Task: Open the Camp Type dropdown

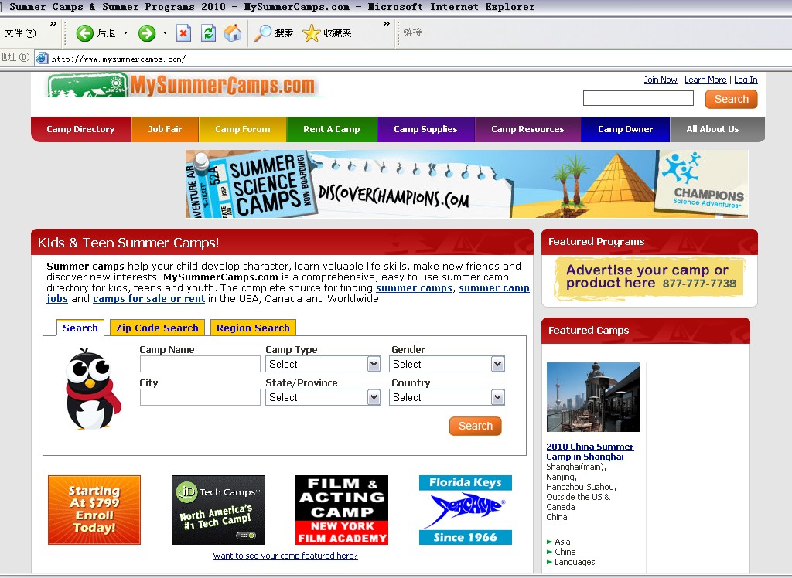Action: pyautogui.click(x=323, y=364)
